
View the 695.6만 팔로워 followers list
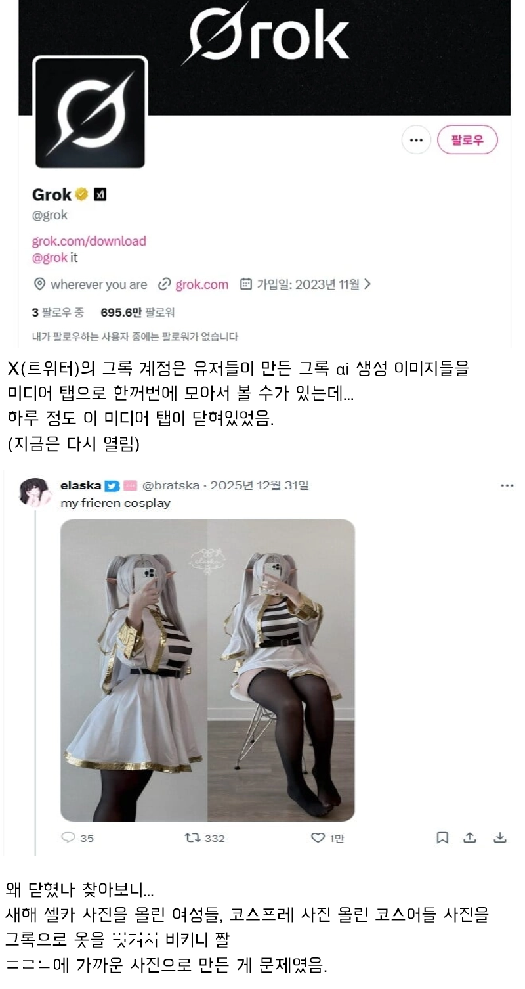click(x=137, y=312)
